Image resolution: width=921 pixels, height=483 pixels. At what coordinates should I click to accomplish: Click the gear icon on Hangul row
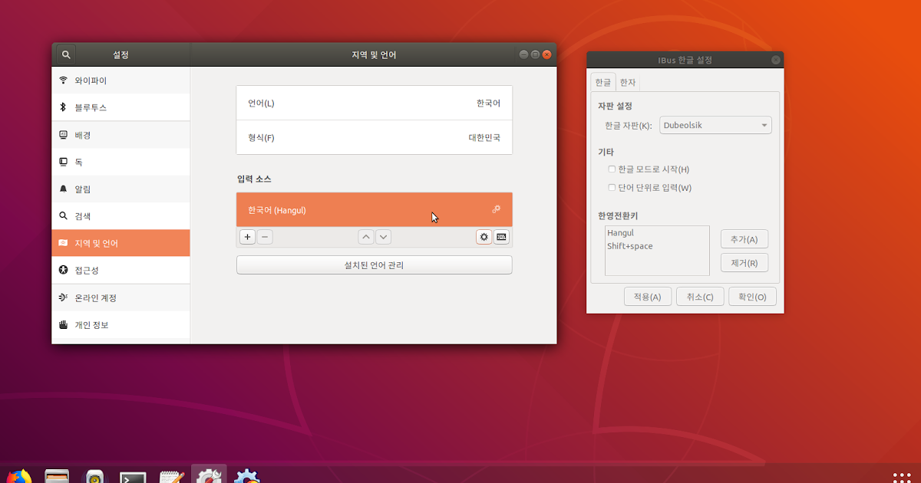point(497,209)
